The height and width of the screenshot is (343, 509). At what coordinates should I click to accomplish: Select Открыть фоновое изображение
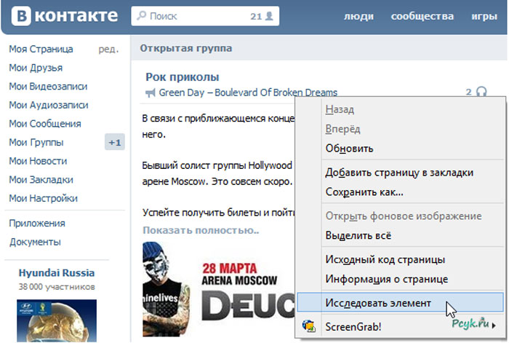click(x=404, y=216)
